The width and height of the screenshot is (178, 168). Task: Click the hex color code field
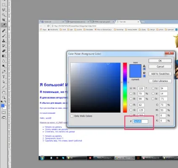coord(140,121)
